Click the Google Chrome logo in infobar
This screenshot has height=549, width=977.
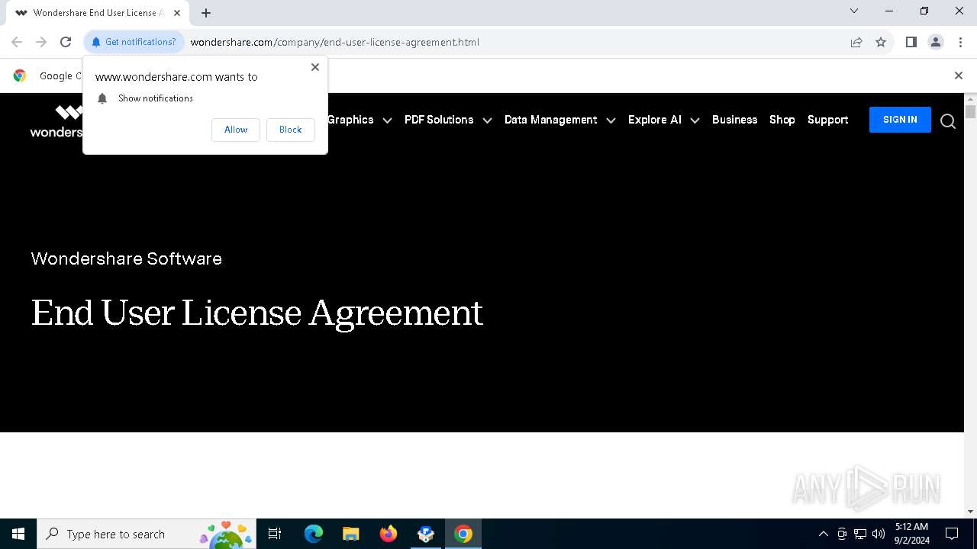click(20, 75)
